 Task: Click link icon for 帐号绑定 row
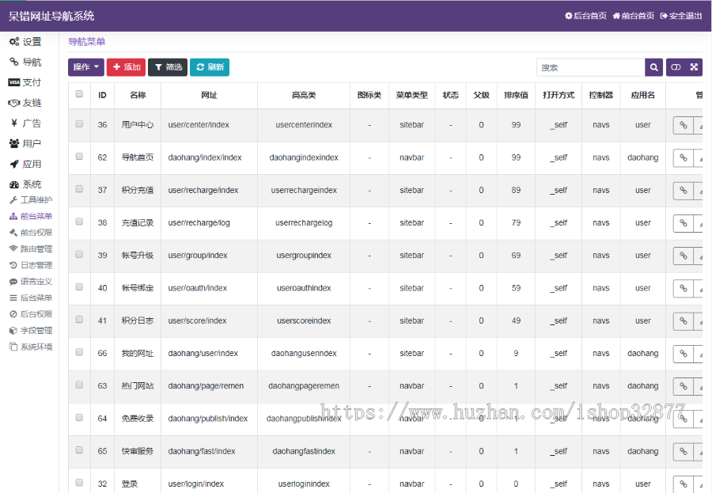[x=684, y=289]
